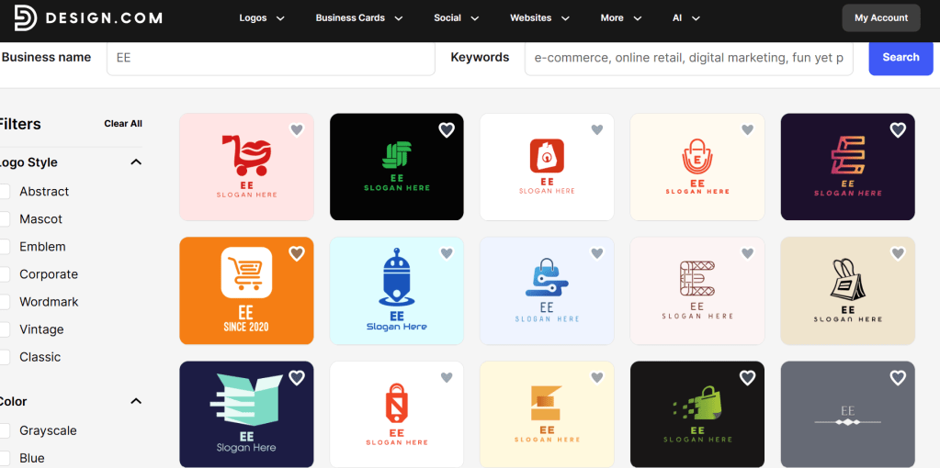
Task: Check the Mascot style checkbox
Action: coord(5,219)
